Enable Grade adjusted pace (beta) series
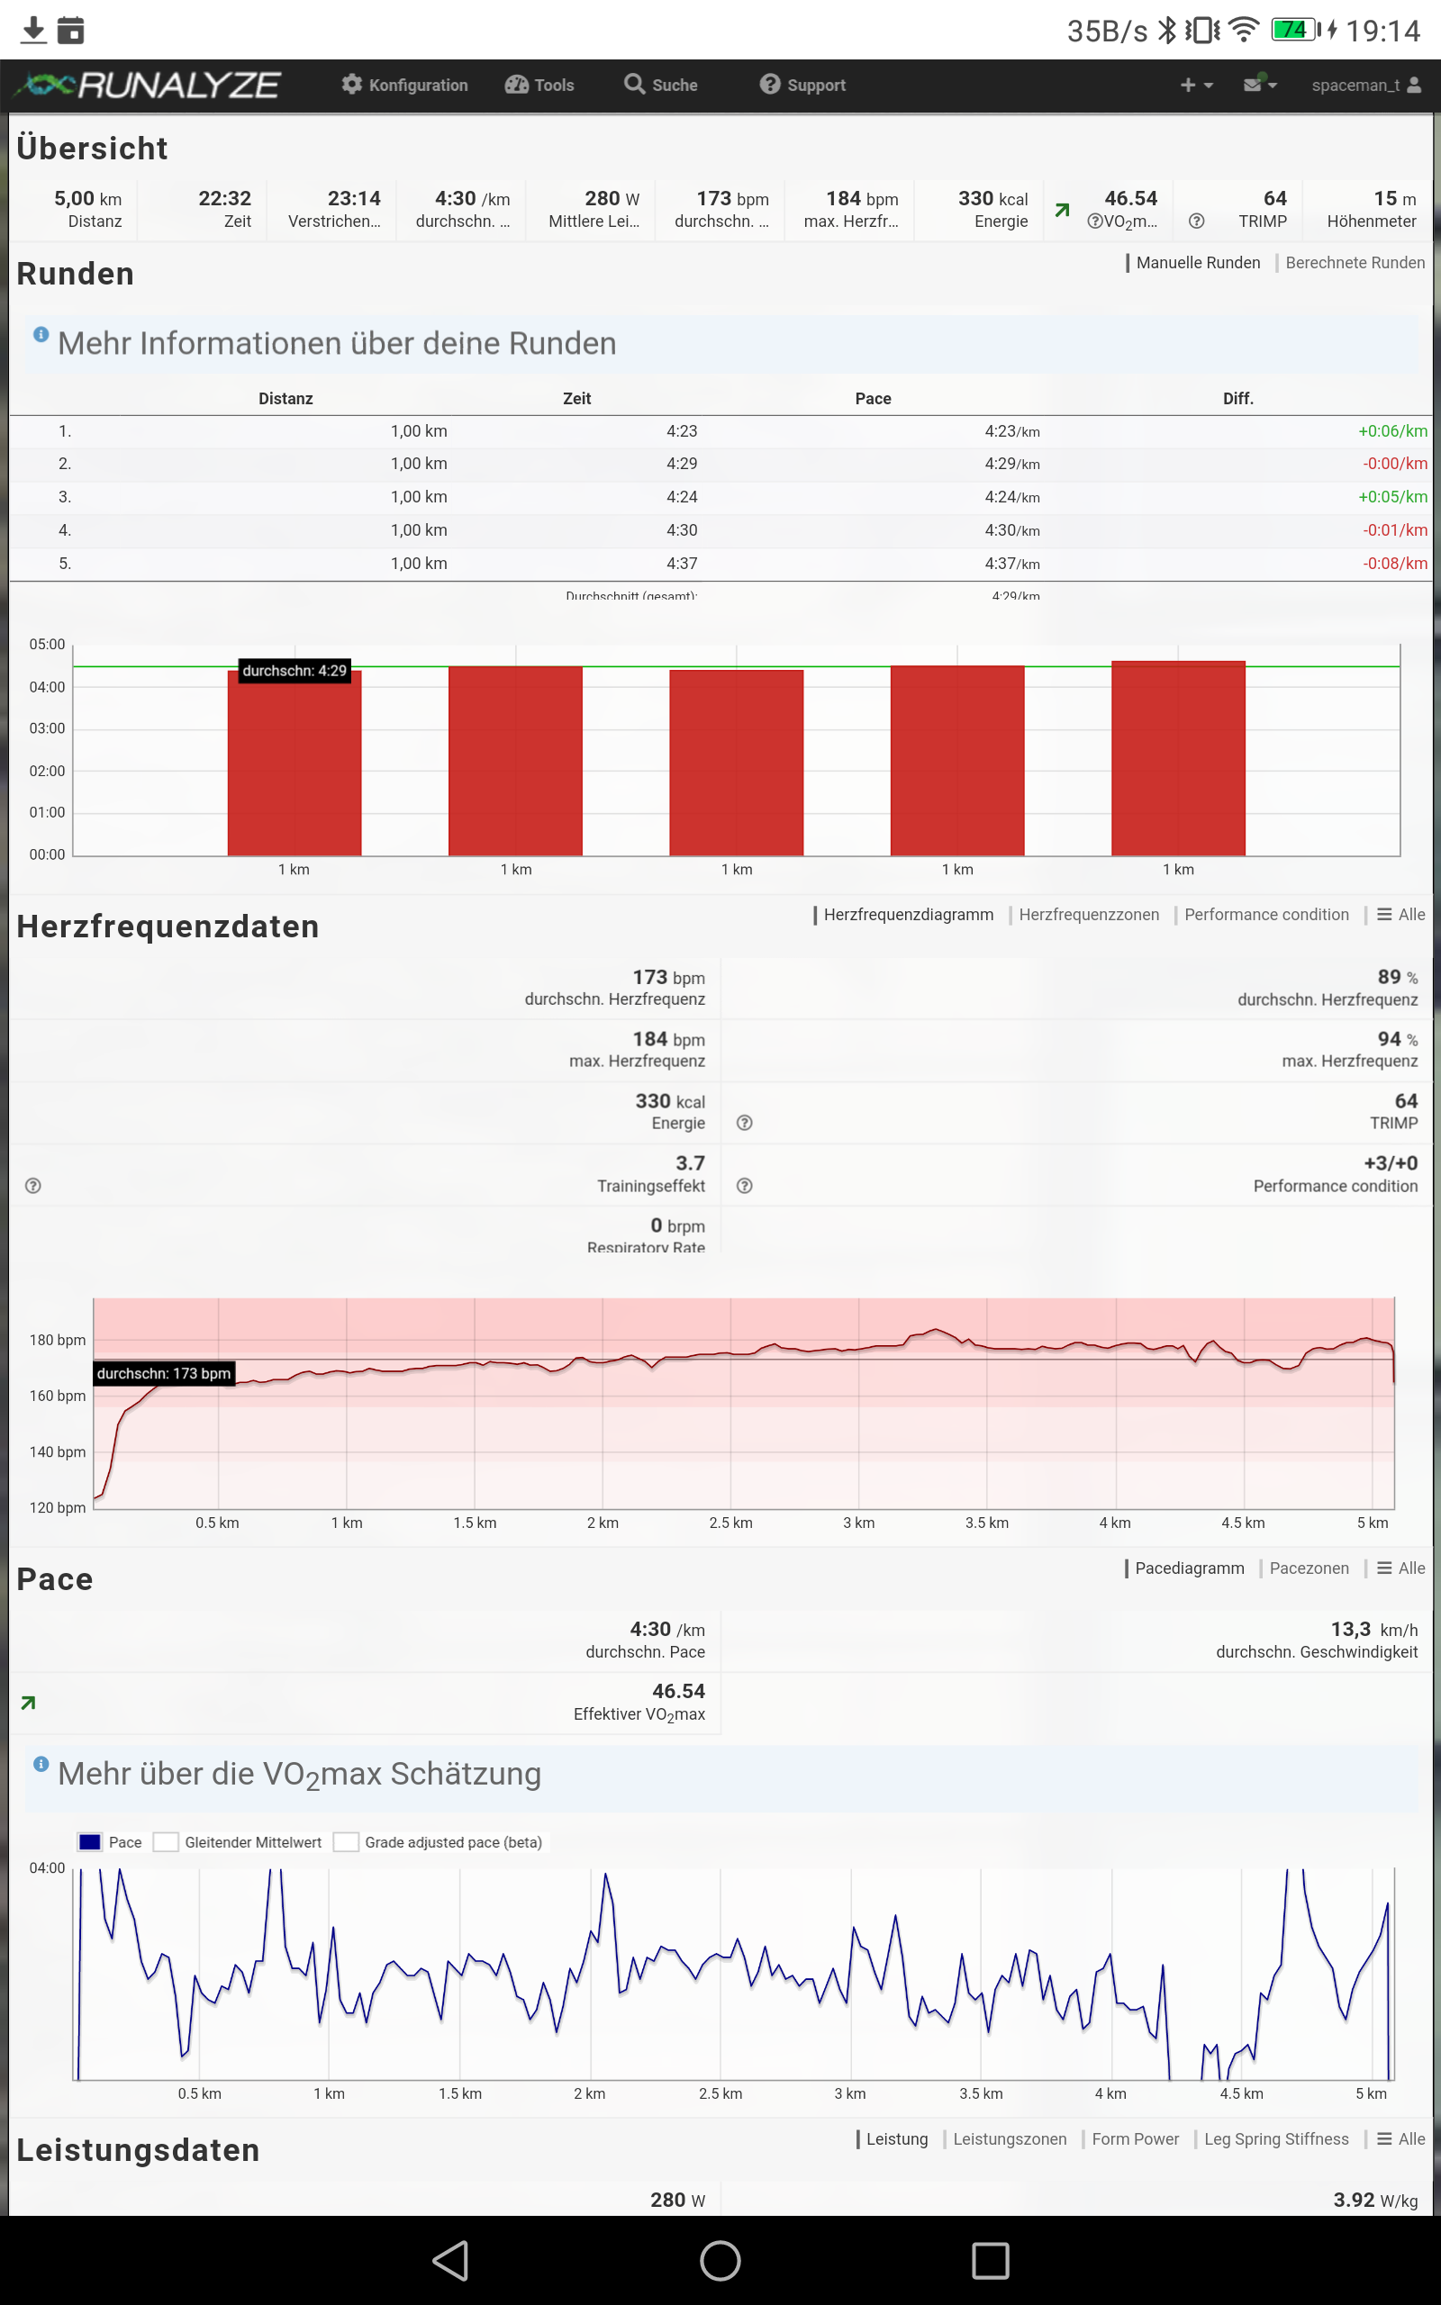The height and width of the screenshot is (2305, 1441). [346, 1842]
